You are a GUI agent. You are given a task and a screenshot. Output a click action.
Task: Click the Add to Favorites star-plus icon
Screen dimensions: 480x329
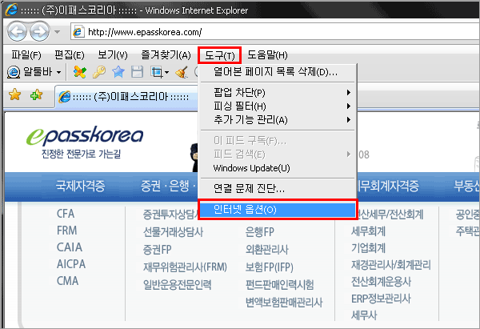(35, 96)
